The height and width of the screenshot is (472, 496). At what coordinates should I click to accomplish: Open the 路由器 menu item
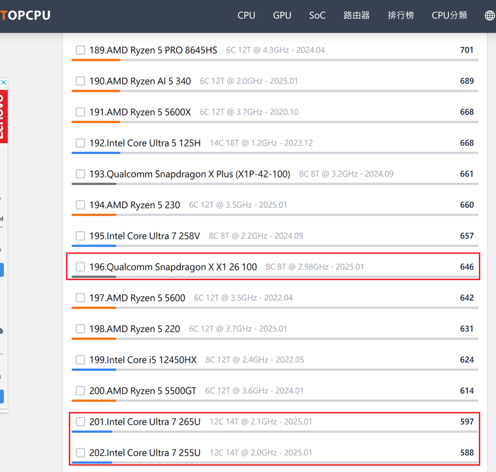(x=357, y=15)
